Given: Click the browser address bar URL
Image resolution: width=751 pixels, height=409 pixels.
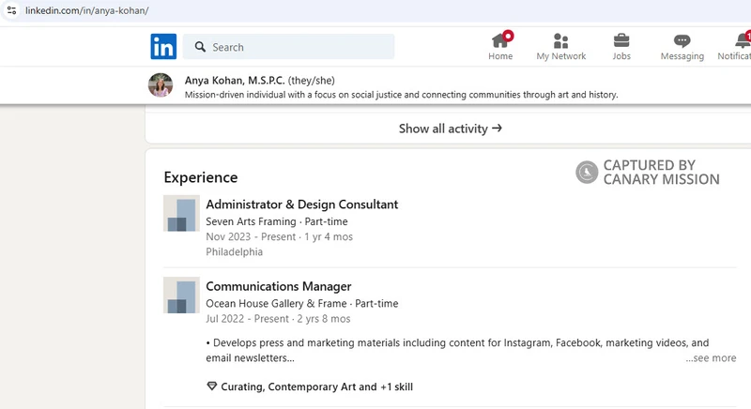Looking at the screenshot, I should tap(87, 10).
